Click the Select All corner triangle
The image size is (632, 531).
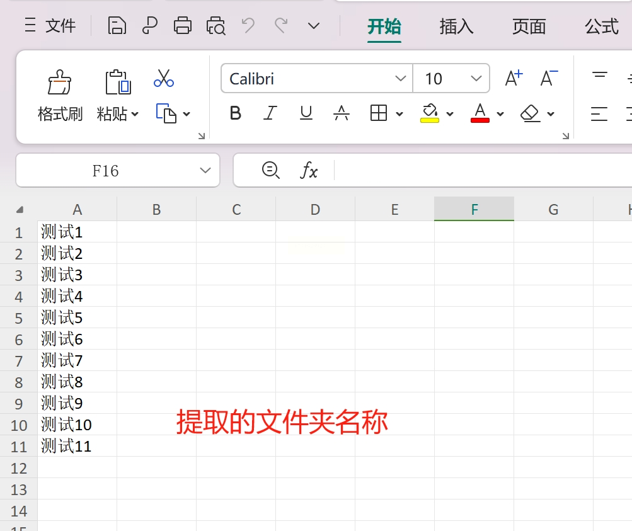pyautogui.click(x=20, y=209)
